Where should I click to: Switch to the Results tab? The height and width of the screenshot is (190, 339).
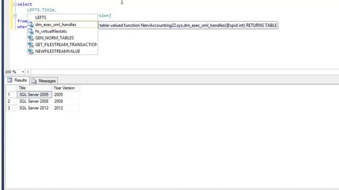pyautogui.click(x=17, y=80)
